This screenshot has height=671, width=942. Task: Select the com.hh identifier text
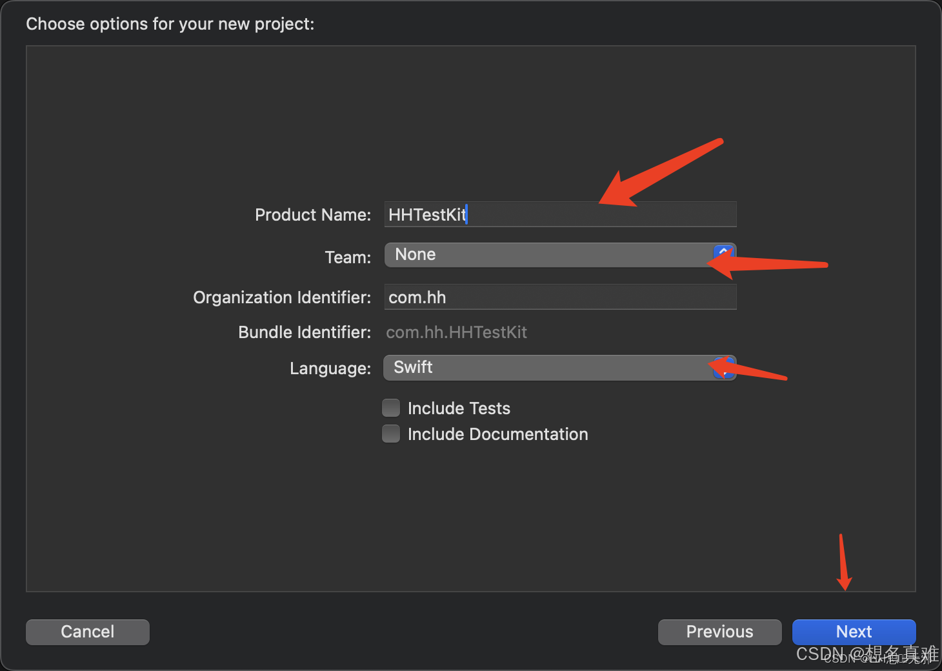pyautogui.click(x=417, y=297)
